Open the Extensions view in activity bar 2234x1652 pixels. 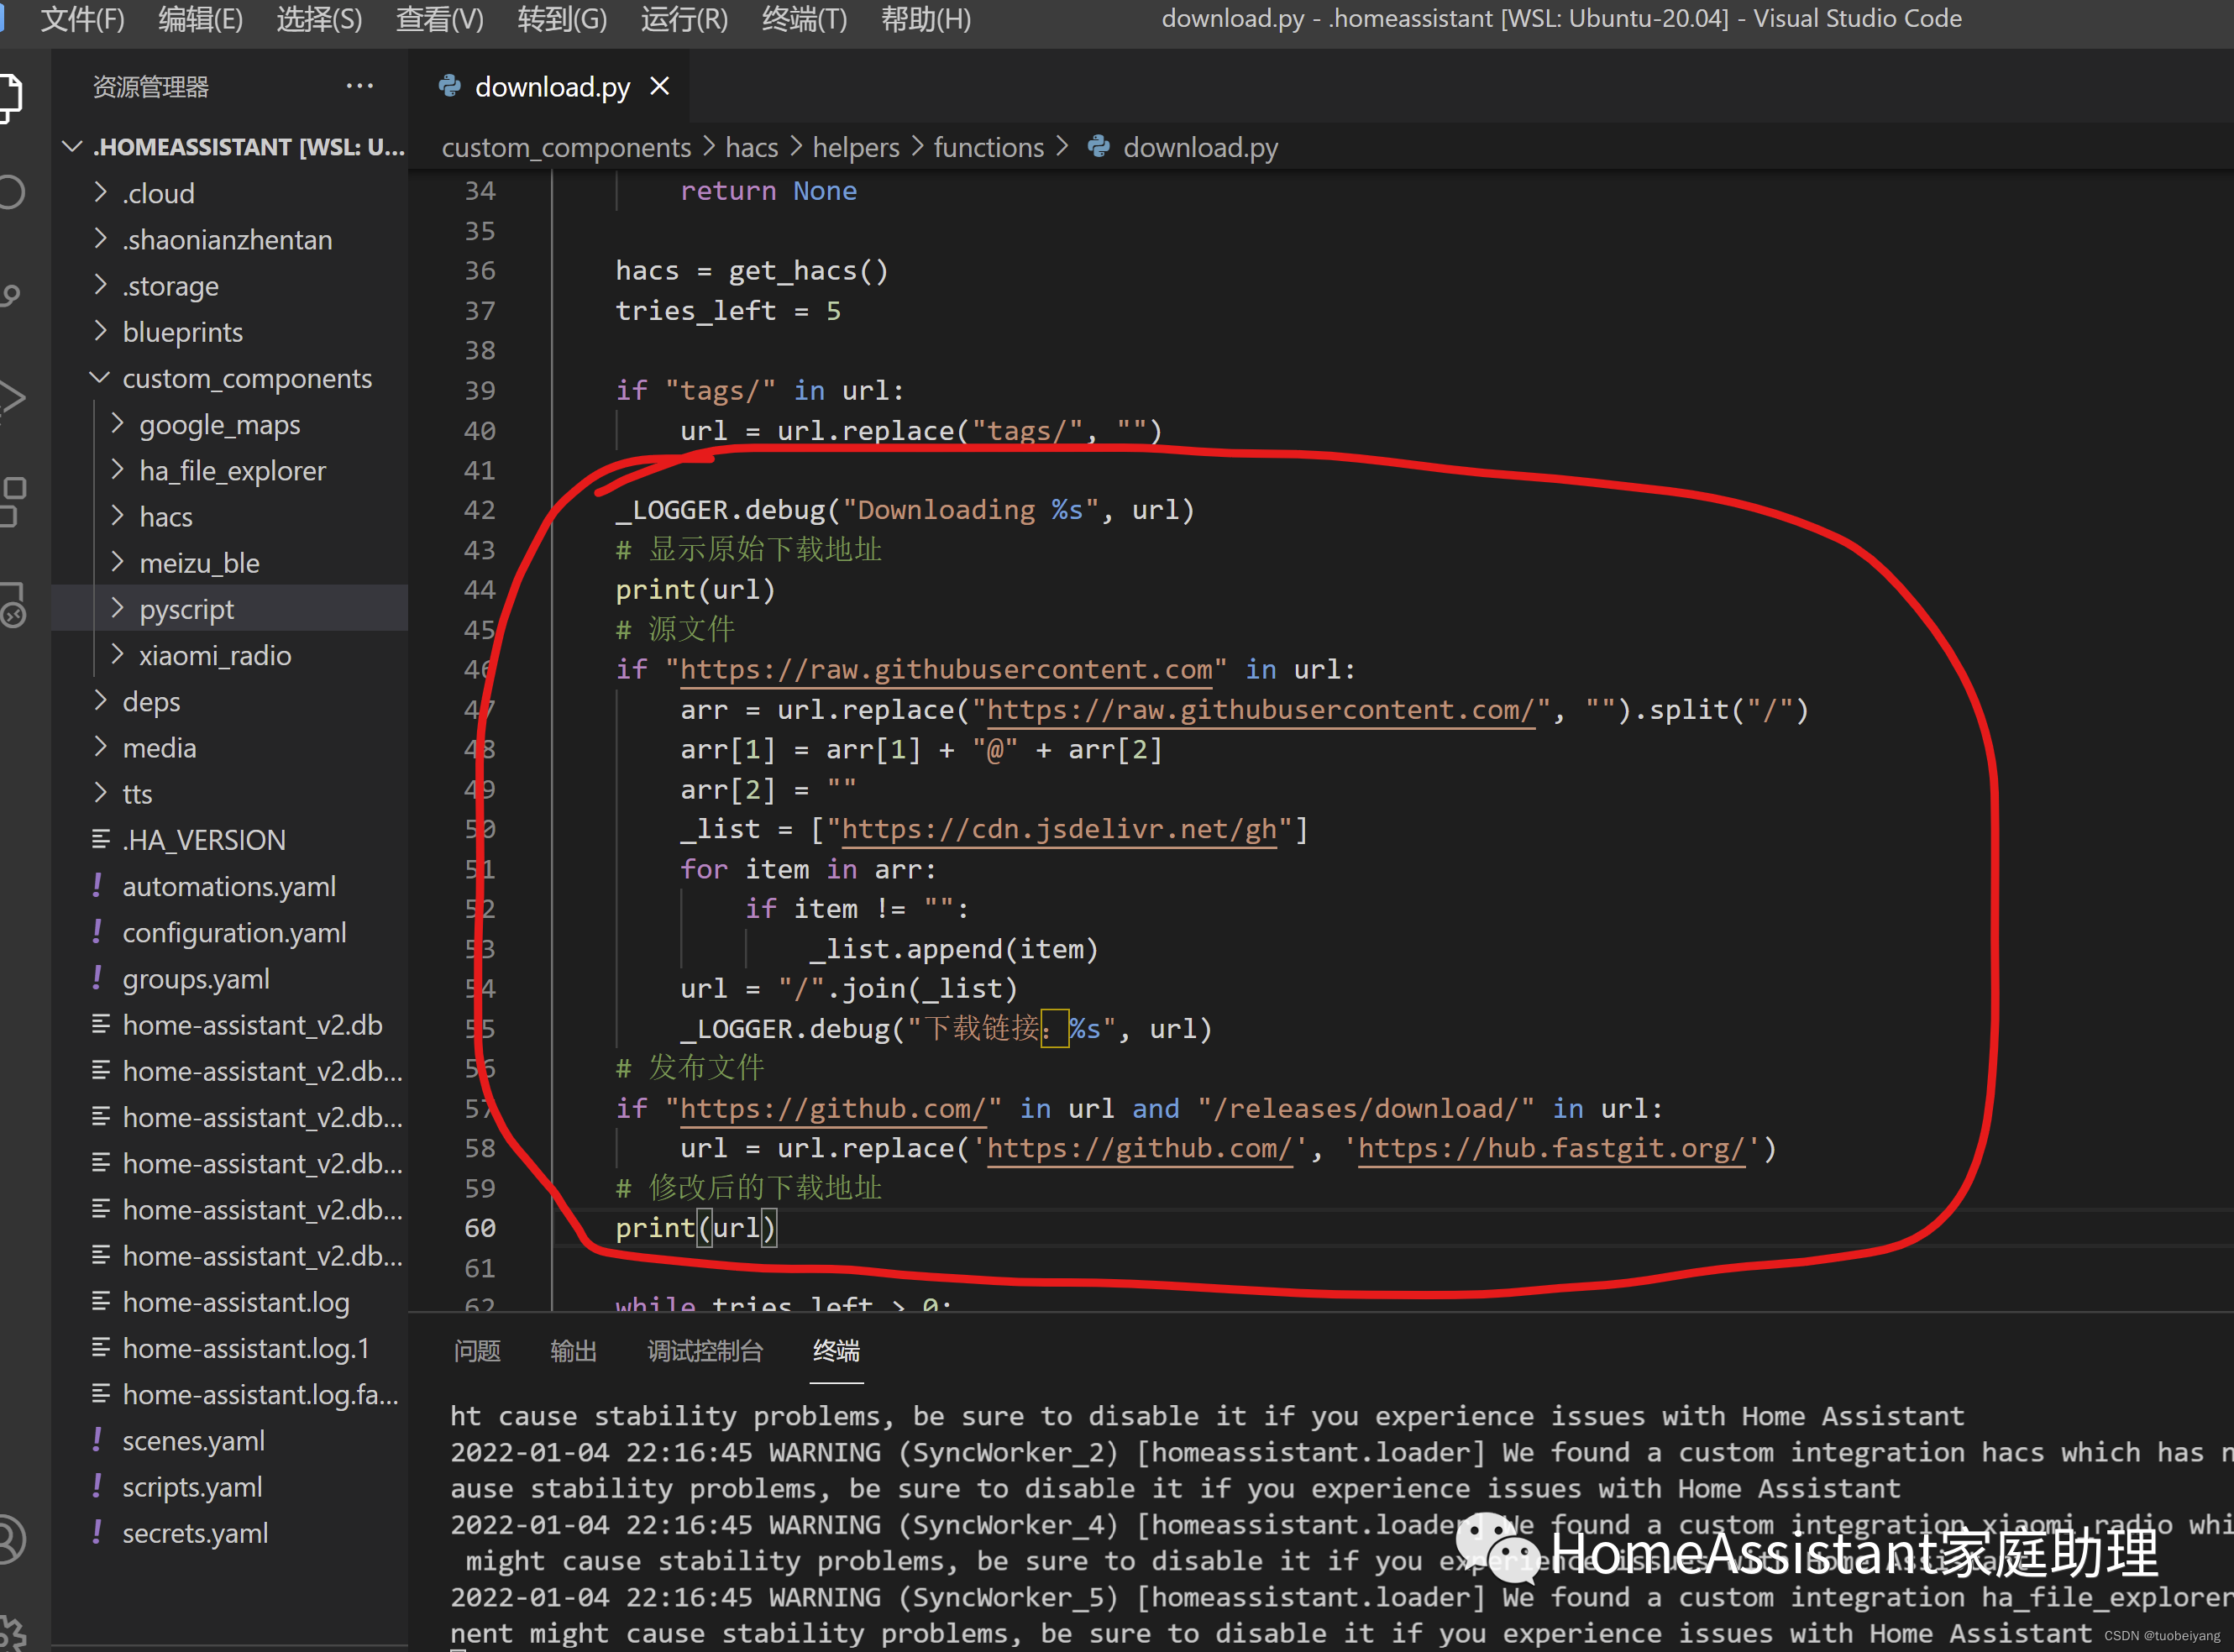pyautogui.click(x=12, y=501)
